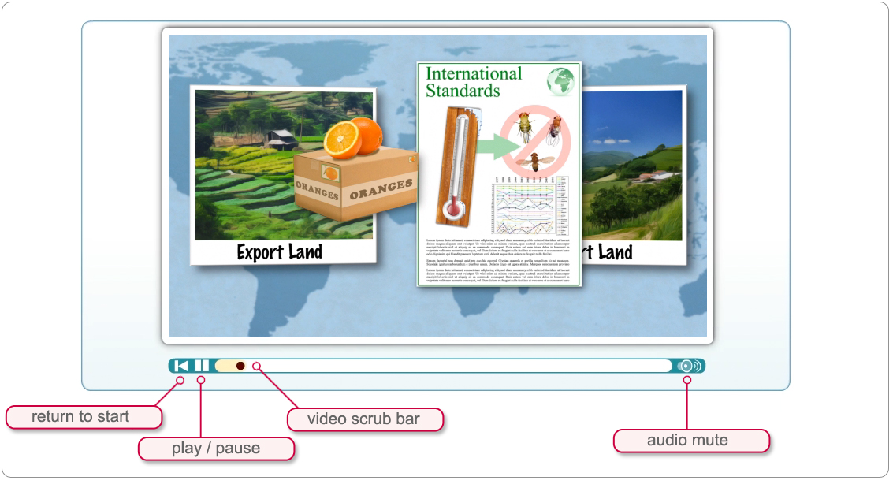Viewport: 893px width, 484px height.
Task: Pause the video with the pause icon
Action: [x=203, y=366]
